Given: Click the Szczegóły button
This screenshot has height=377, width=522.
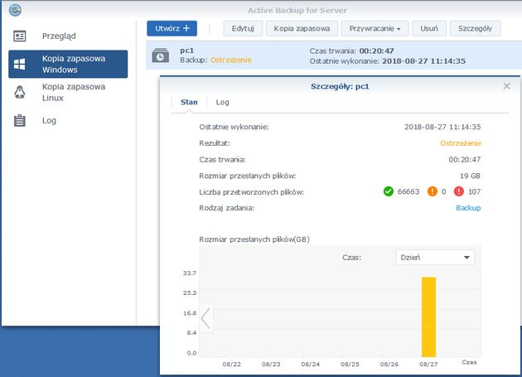Looking at the screenshot, I should coord(475,28).
